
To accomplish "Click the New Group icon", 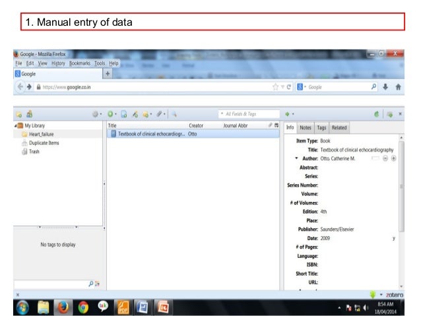I will tap(30, 114).
